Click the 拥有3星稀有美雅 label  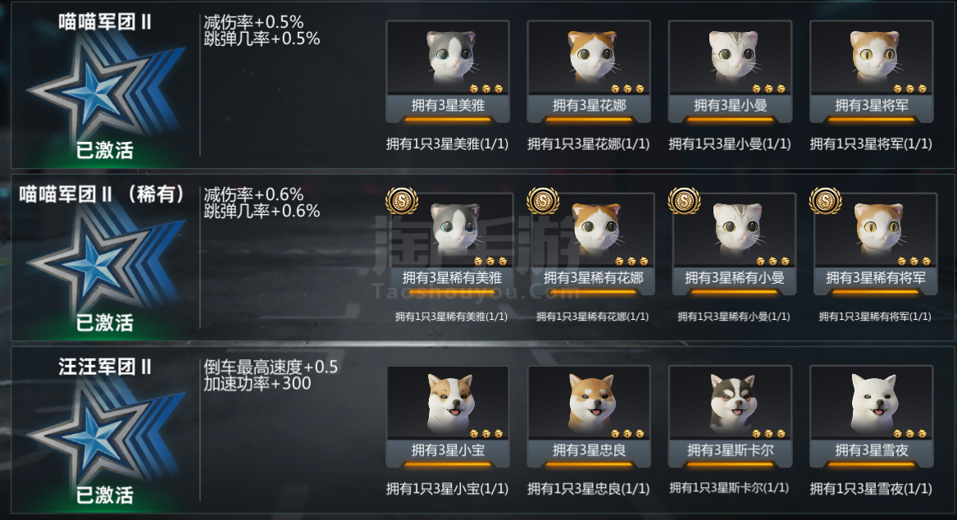coord(452,278)
